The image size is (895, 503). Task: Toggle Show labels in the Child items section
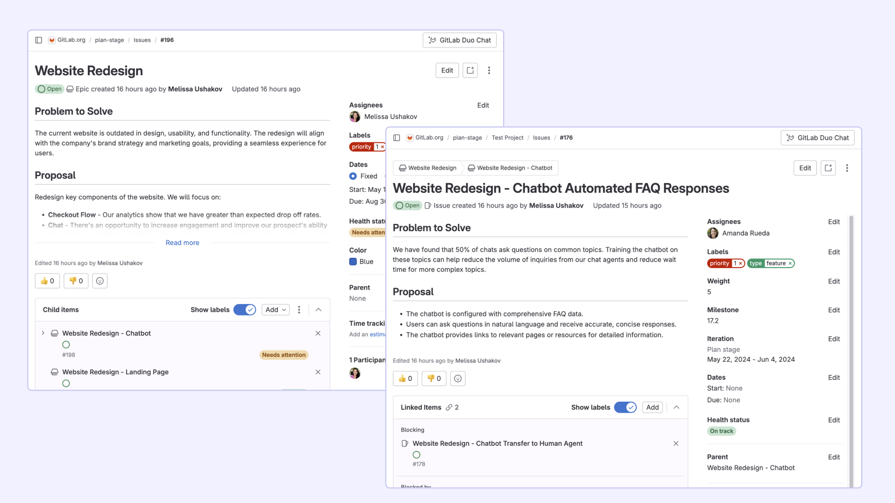click(x=244, y=310)
